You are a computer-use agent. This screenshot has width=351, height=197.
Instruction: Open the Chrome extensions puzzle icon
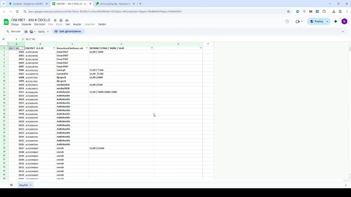324,11
